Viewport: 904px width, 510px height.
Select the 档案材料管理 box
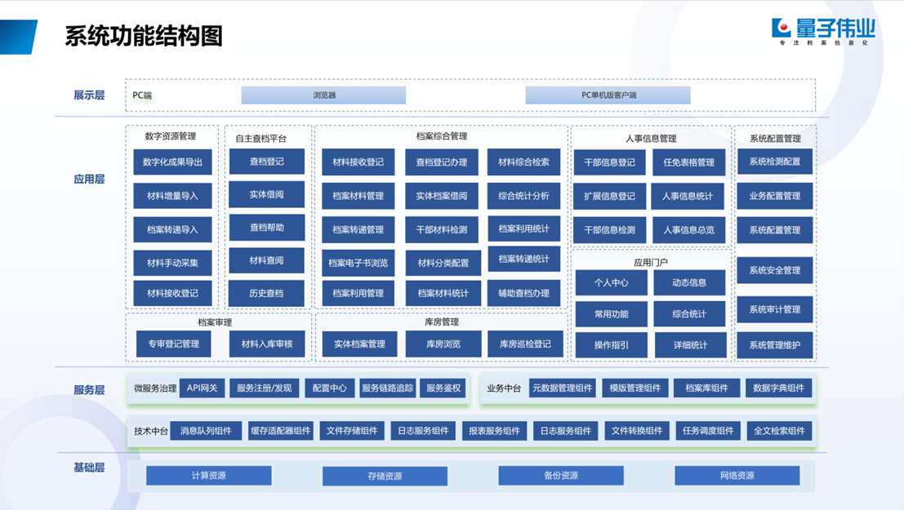(x=358, y=196)
